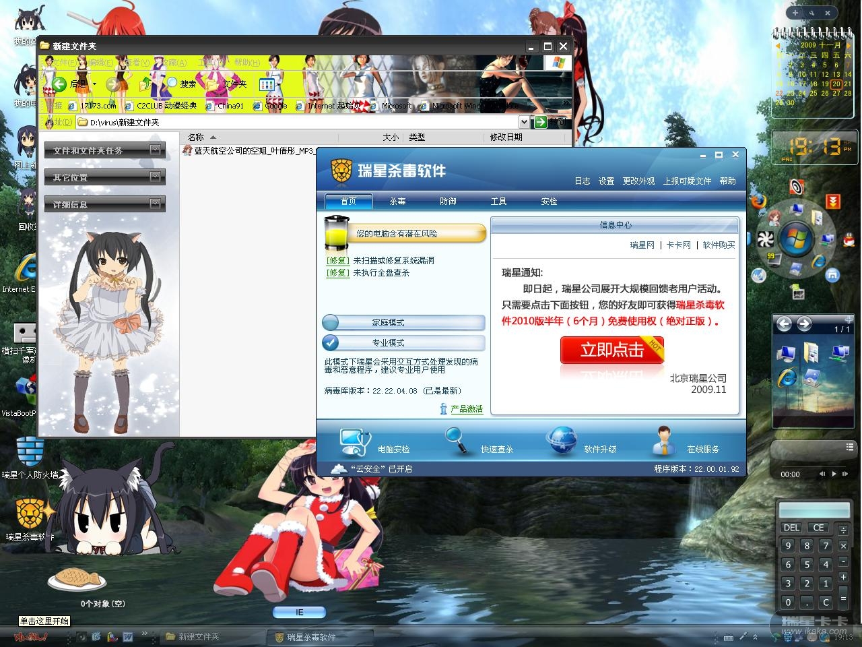Click 修复 link for full-disk scan
This screenshot has width=862, height=647.
pos(338,272)
